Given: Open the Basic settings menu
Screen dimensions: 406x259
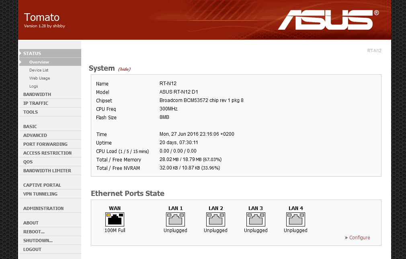Looking at the screenshot, I should 50,126.
